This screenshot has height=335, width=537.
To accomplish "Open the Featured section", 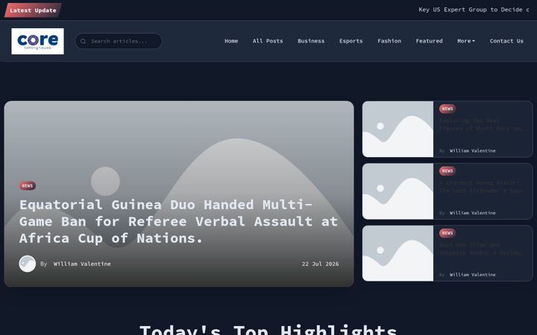I will click(429, 41).
